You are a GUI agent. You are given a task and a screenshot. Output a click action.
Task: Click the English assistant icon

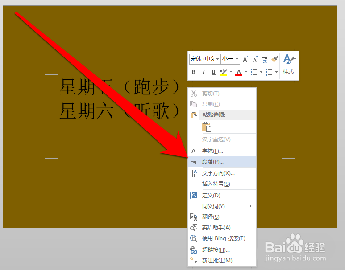[x=193, y=228]
